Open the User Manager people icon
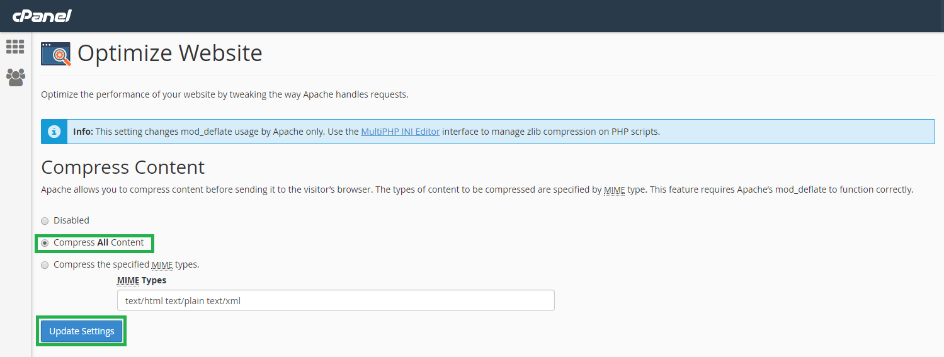The height and width of the screenshot is (357, 944). [15, 77]
